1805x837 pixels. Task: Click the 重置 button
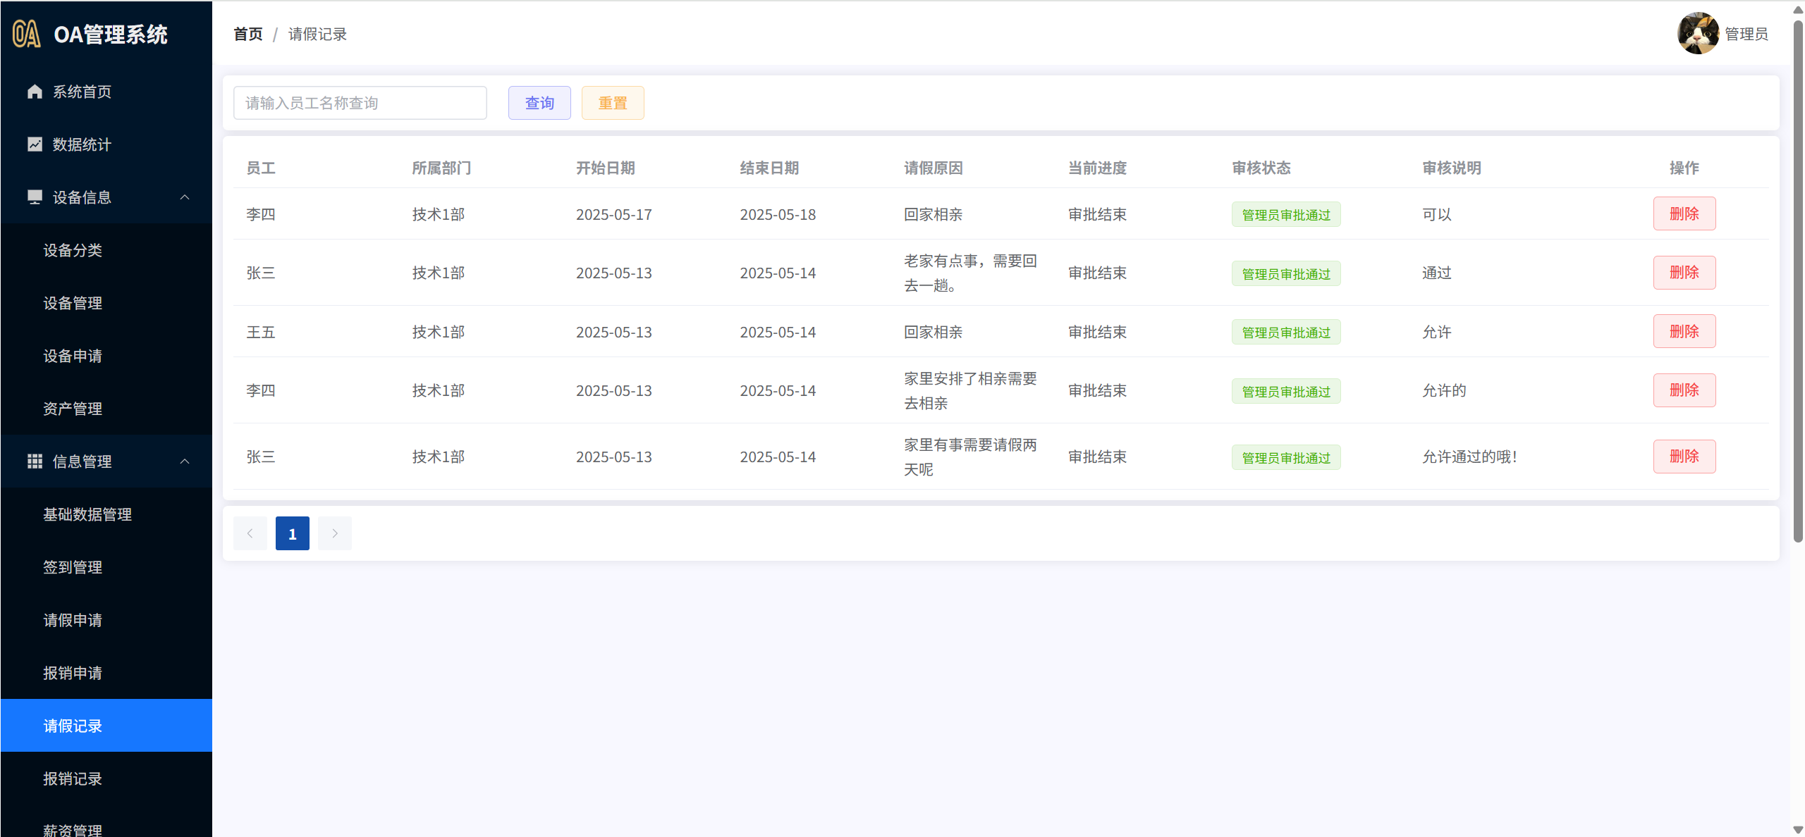[x=613, y=103]
